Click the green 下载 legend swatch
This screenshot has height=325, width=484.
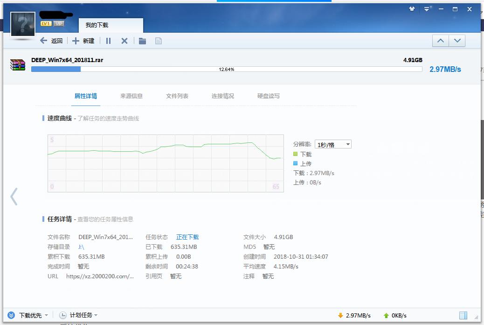click(x=296, y=154)
